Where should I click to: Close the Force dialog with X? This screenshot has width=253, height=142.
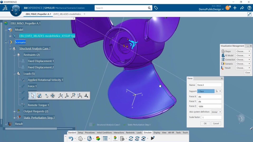[x=222, y=78]
